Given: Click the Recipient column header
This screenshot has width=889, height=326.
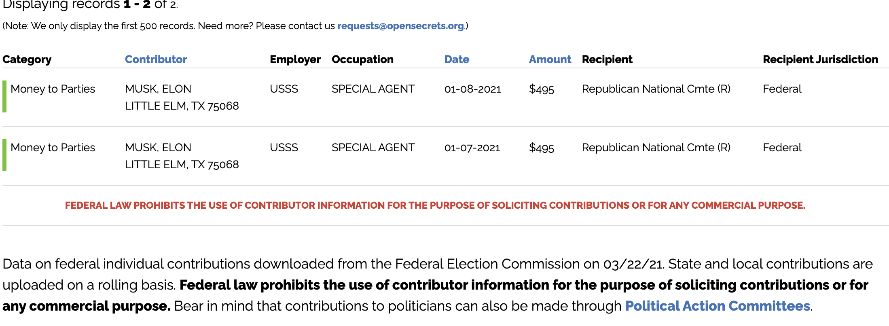Looking at the screenshot, I should click(607, 59).
